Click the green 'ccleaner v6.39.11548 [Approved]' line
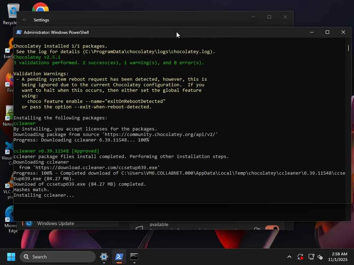The width and height of the screenshot is (354, 265). point(56,151)
